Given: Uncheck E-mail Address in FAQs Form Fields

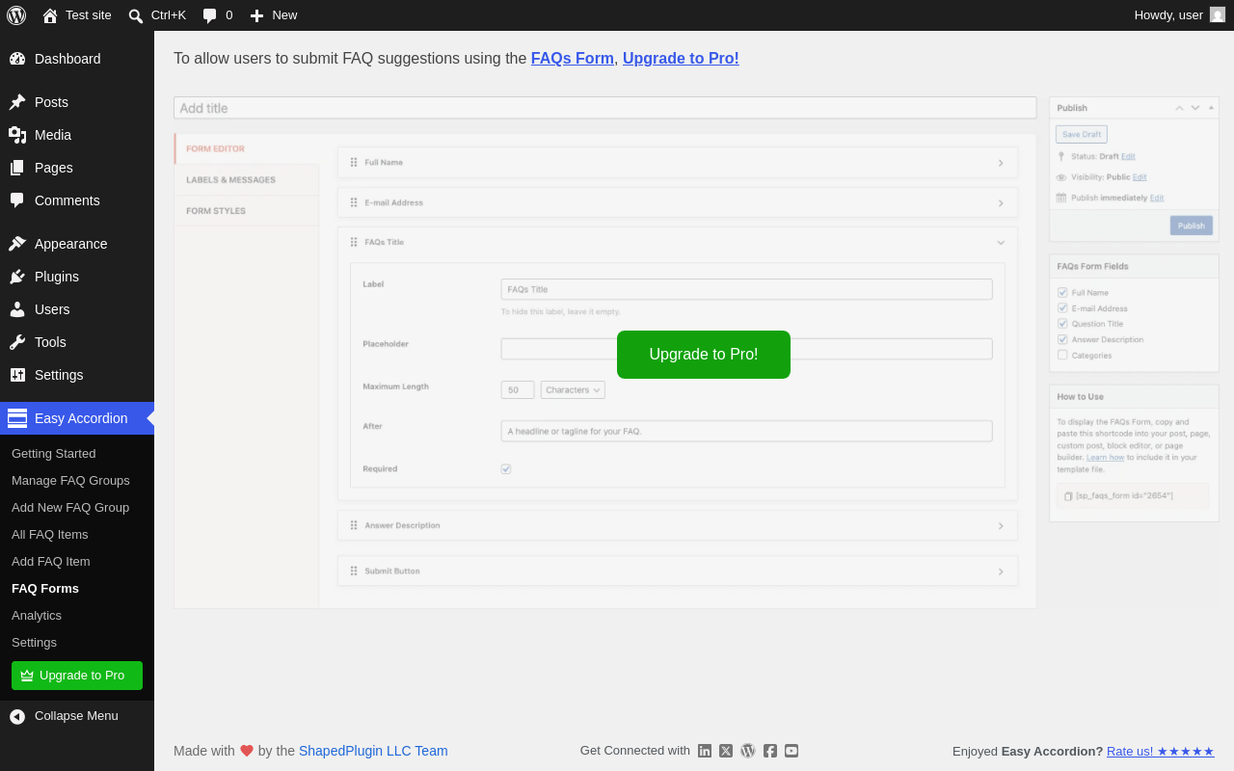Looking at the screenshot, I should point(1062,308).
